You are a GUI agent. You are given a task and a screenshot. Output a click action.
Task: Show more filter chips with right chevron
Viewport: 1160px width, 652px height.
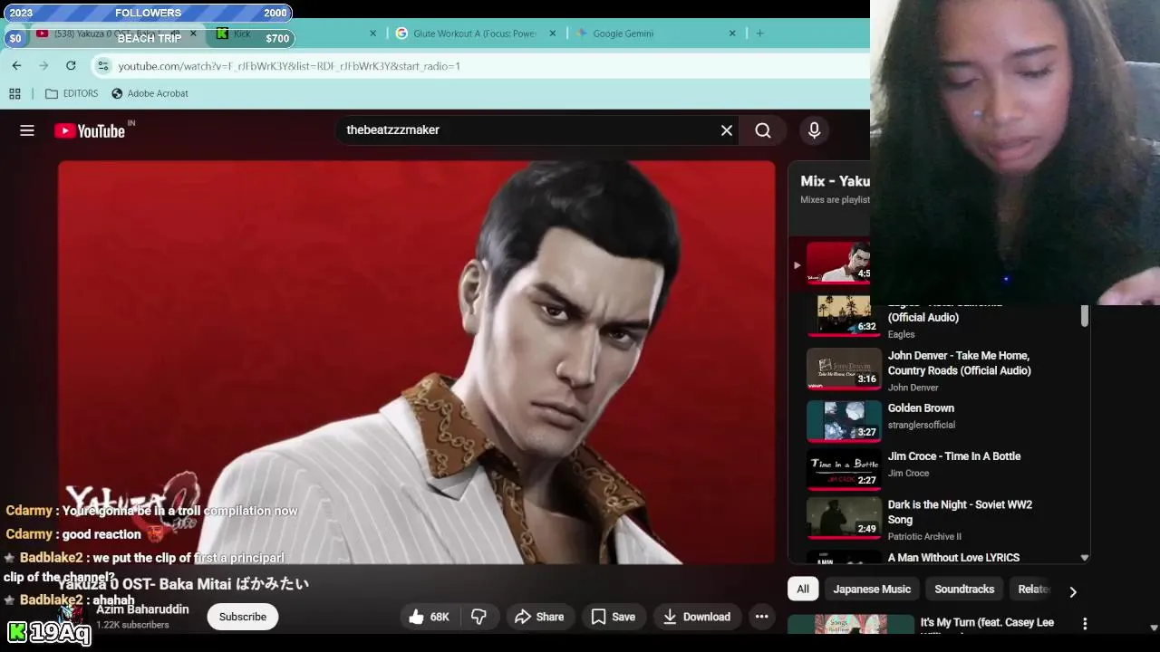tap(1073, 591)
